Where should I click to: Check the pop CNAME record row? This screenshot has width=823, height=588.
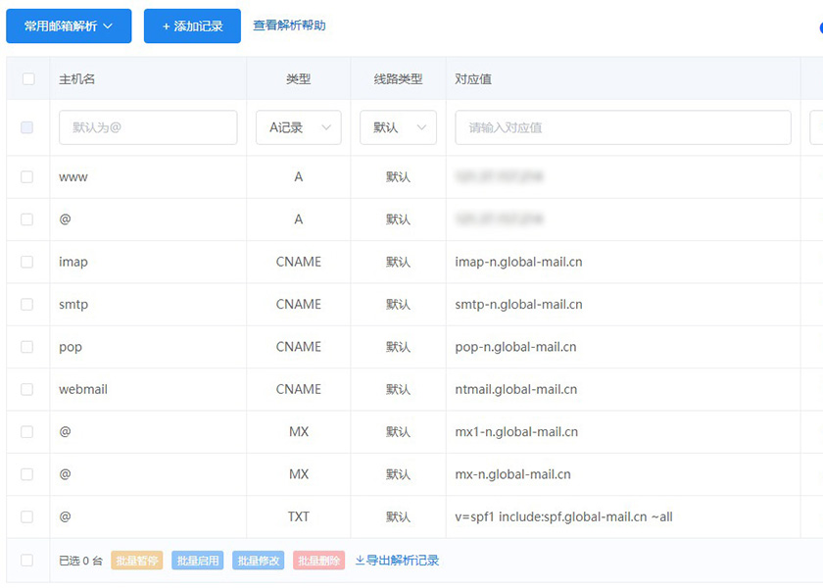27,347
